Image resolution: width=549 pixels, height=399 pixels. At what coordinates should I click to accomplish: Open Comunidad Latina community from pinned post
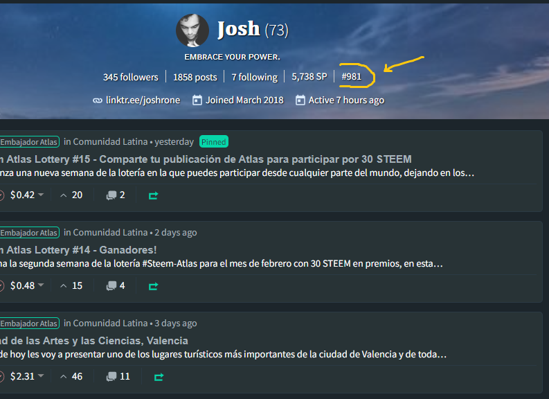pyautogui.click(x=110, y=142)
